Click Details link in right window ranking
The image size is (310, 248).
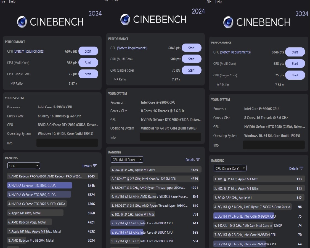pyautogui.click(x=294, y=168)
